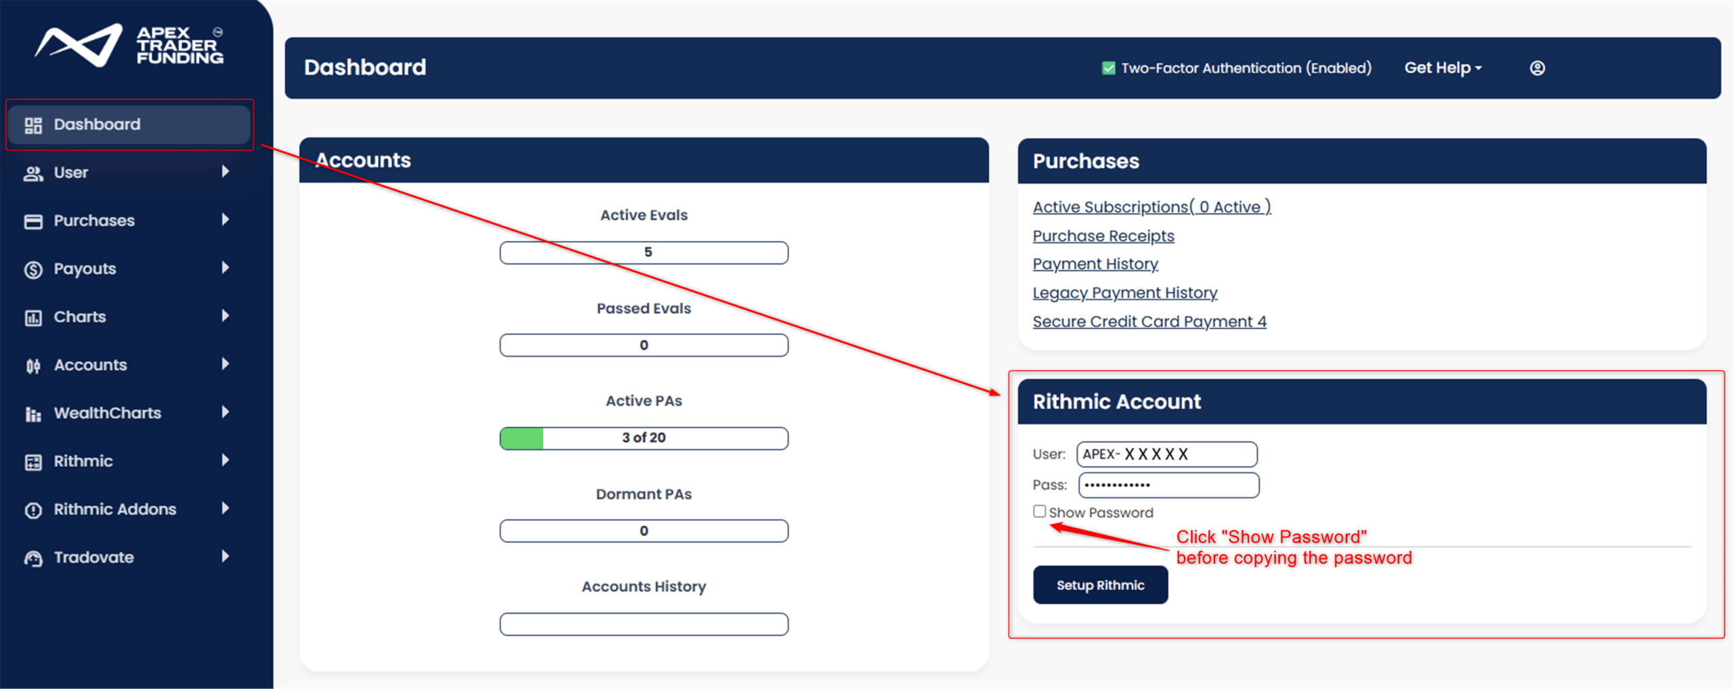1734x689 pixels.
Task: Click the Rithmic Pass password field
Action: [x=1168, y=485]
